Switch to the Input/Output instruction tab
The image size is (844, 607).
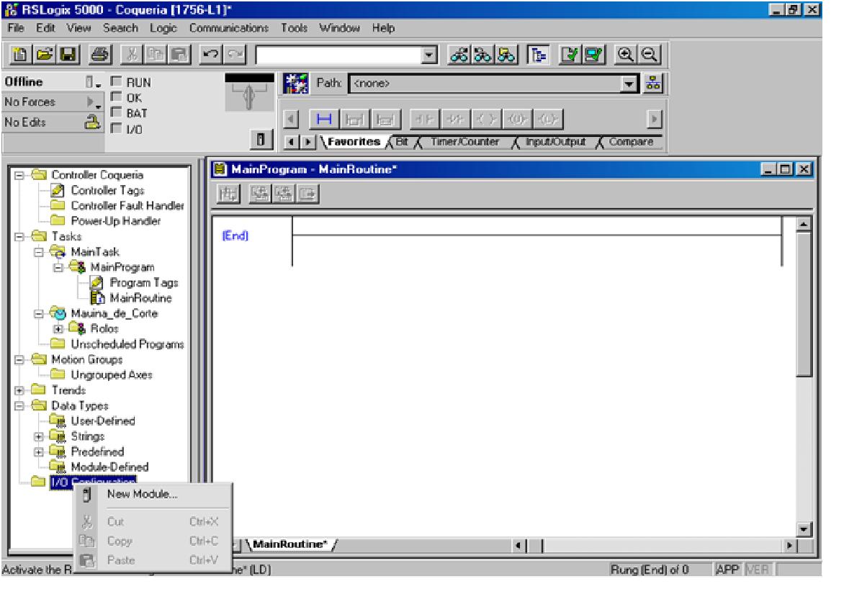[x=555, y=142]
